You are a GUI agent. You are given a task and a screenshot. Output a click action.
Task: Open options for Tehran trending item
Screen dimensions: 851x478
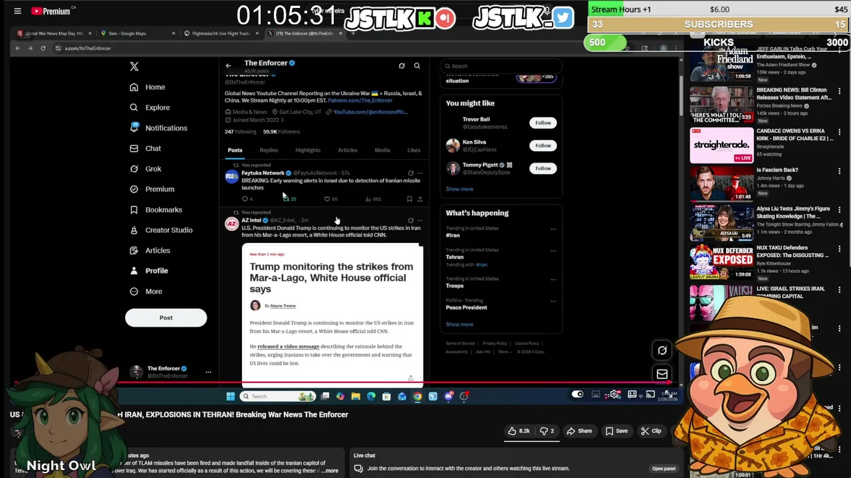(553, 251)
